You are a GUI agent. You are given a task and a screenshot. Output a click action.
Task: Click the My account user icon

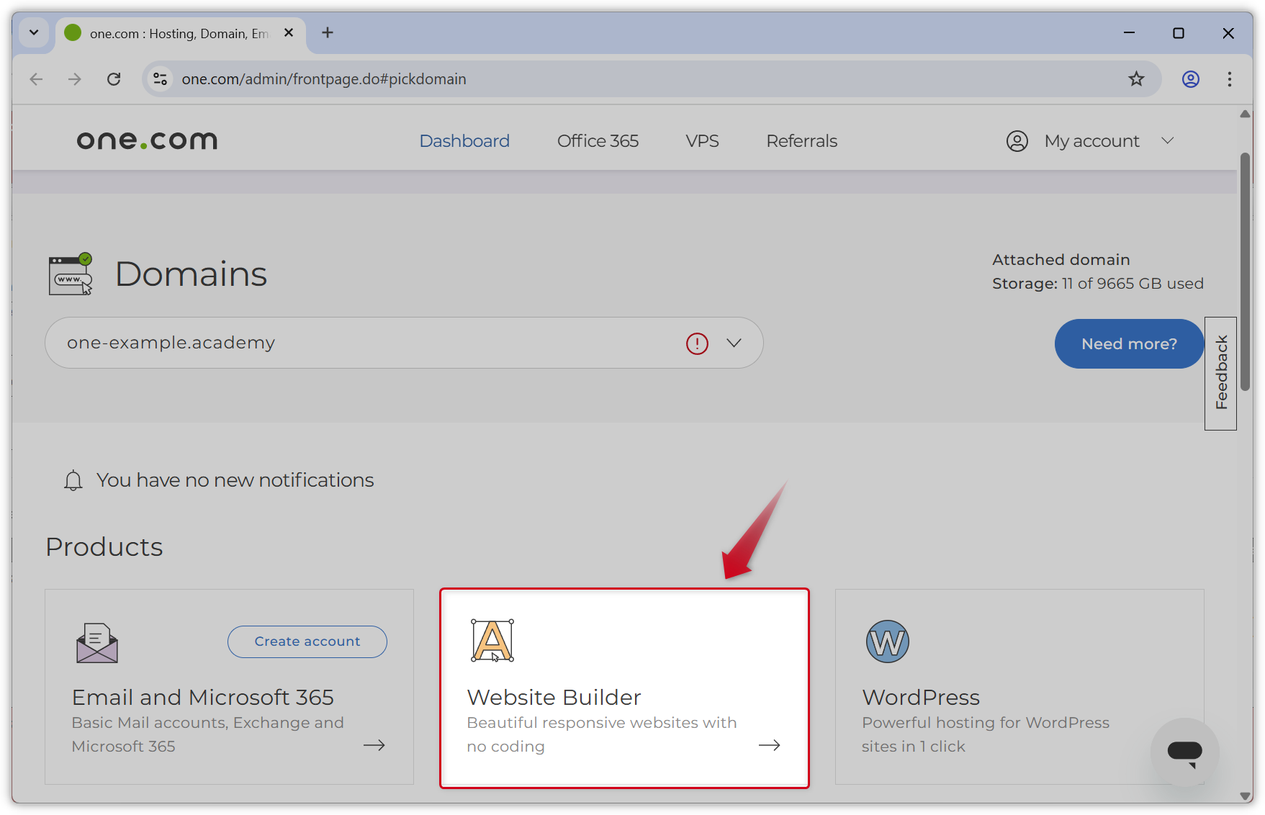1017,141
